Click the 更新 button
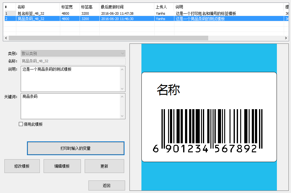This screenshot has height=193, width=291. (104, 166)
